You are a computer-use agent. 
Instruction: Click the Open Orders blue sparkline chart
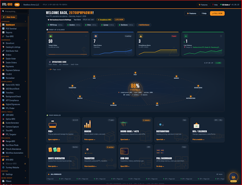[x=113, y=52]
